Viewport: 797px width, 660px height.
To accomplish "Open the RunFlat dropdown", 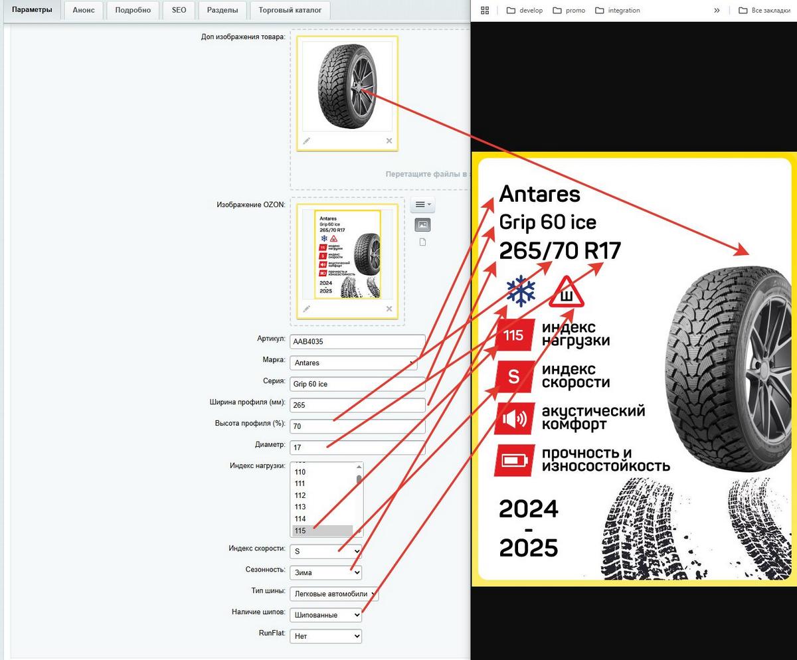I will (326, 636).
